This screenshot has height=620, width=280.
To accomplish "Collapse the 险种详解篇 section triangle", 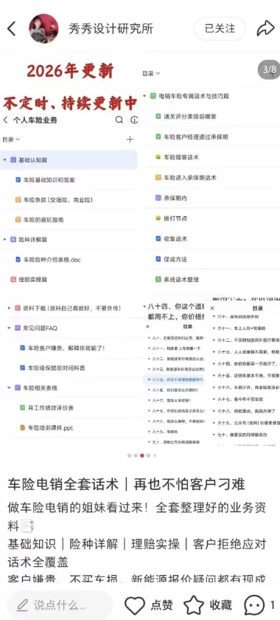I will click(4, 240).
